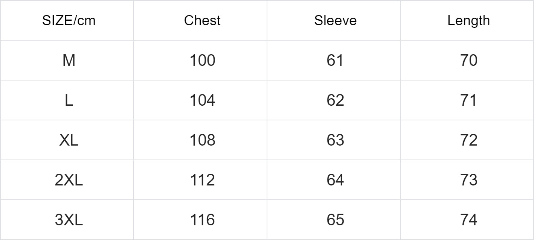Select chest value 104
Image resolution: width=534 pixels, height=240 pixels.
tap(202, 100)
